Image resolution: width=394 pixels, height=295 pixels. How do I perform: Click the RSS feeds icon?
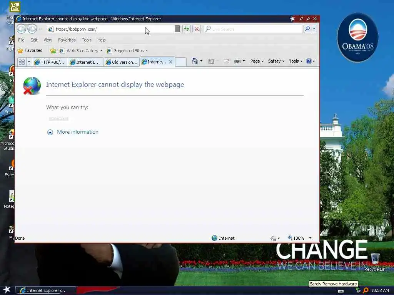211,61
